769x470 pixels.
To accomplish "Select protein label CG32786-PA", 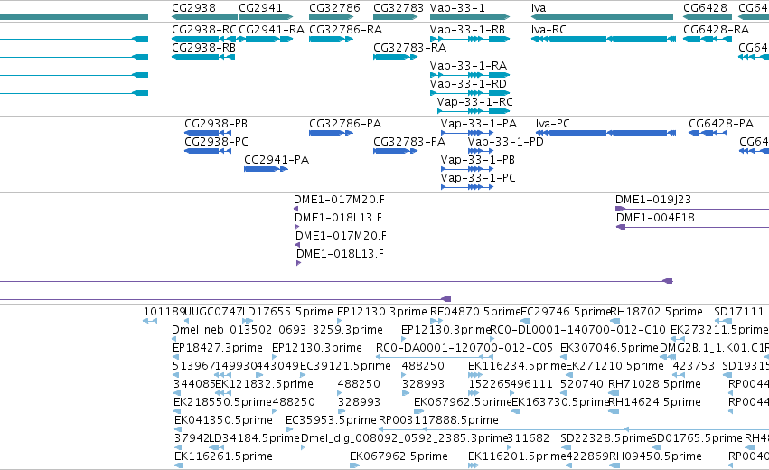I will 345,124.
